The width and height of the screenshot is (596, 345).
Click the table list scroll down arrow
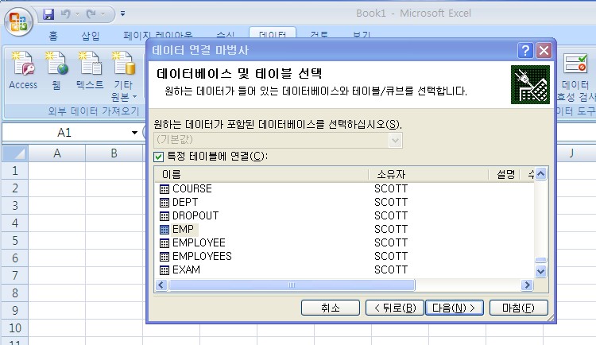[x=540, y=271]
